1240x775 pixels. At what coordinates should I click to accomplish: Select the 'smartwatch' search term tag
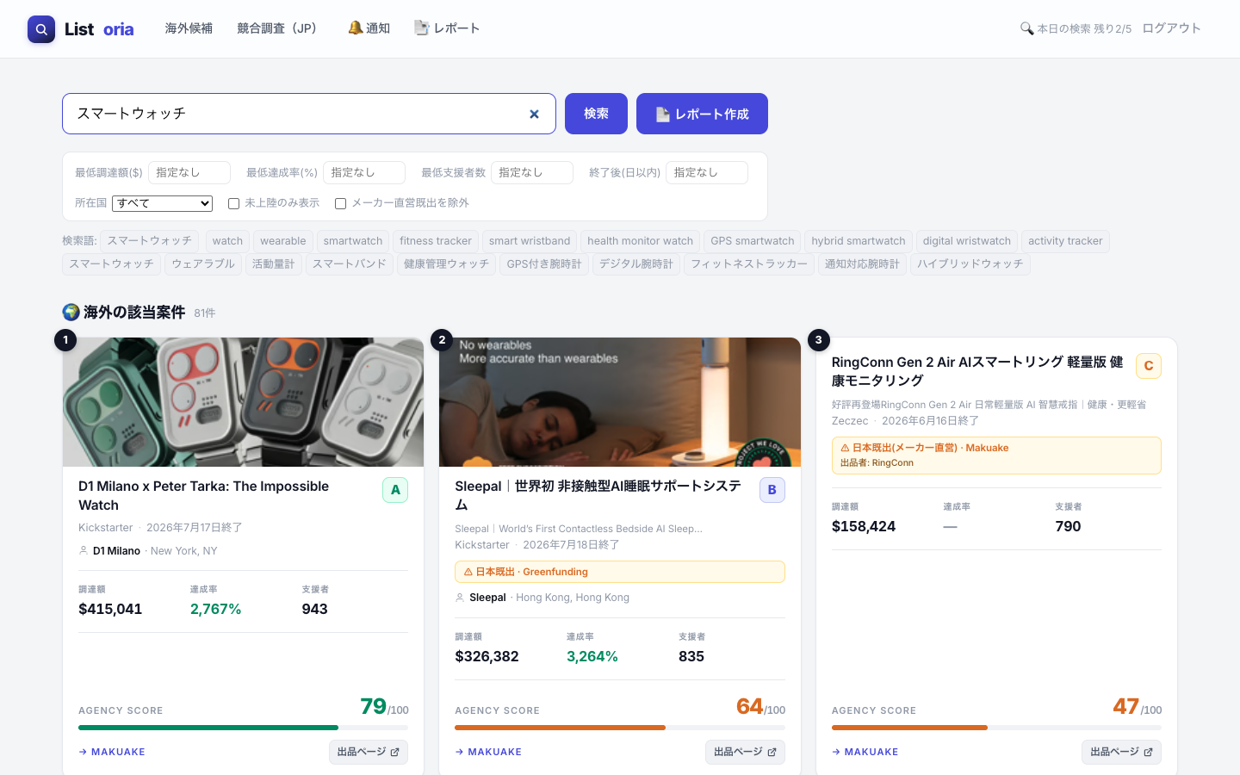pos(353,241)
